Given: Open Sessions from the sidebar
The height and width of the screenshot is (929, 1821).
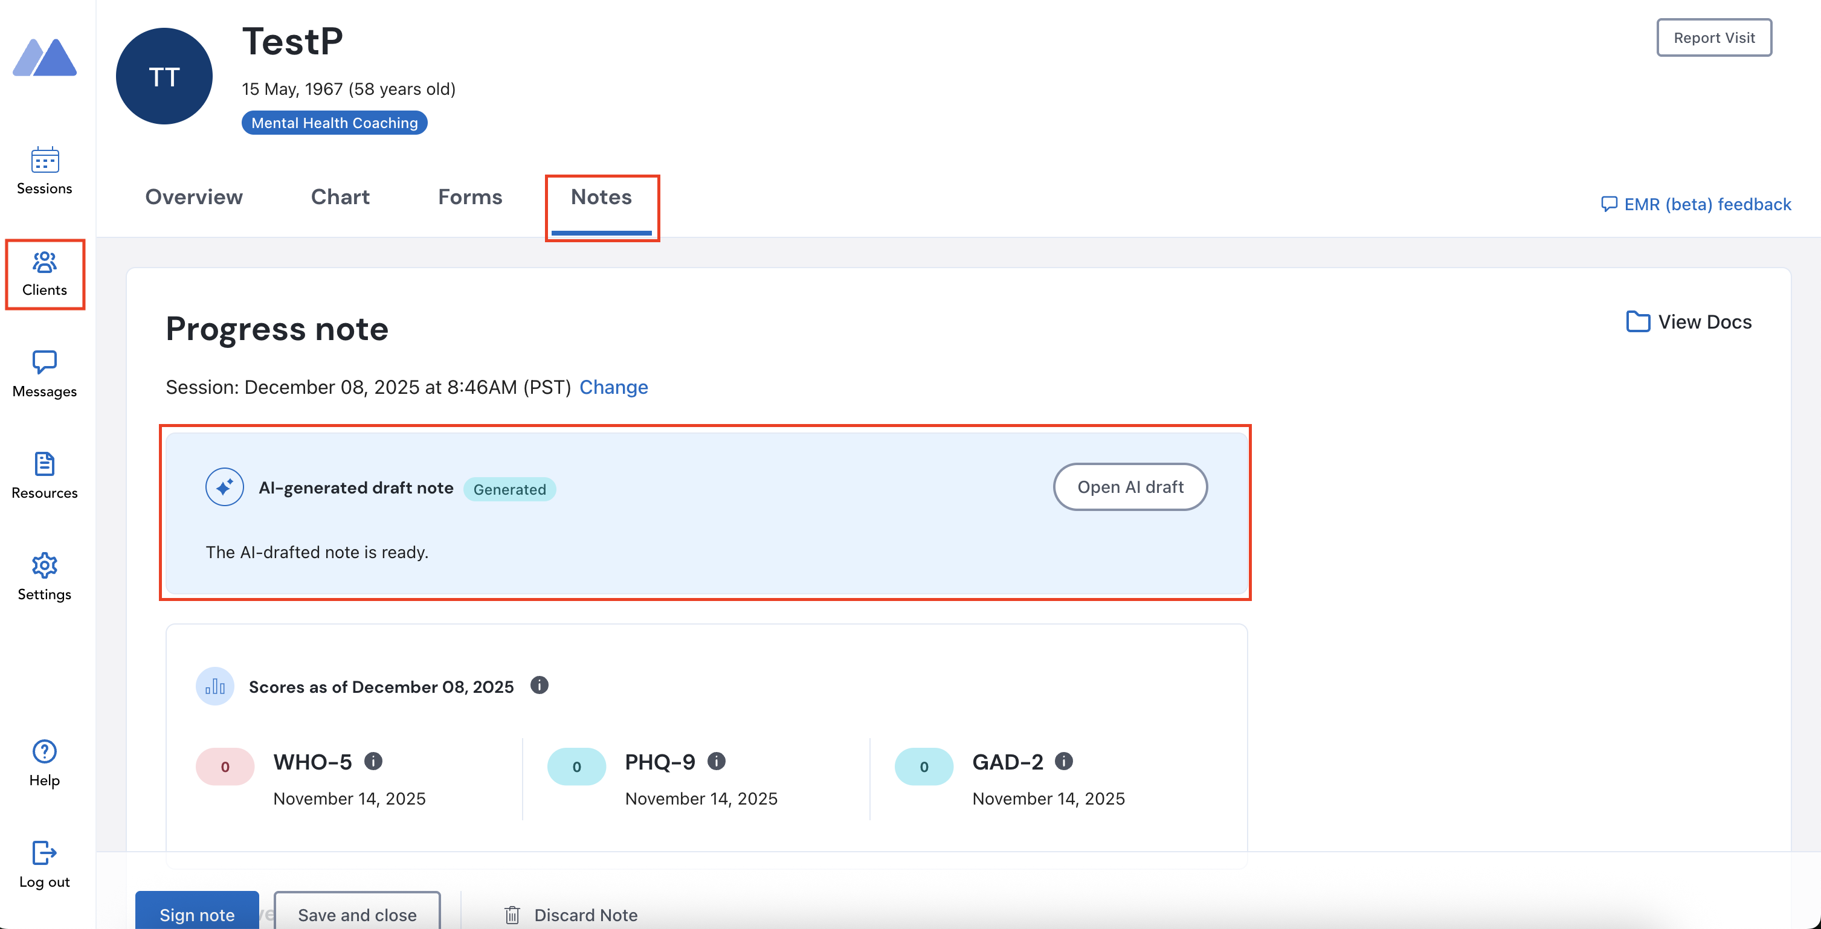Looking at the screenshot, I should pos(44,170).
